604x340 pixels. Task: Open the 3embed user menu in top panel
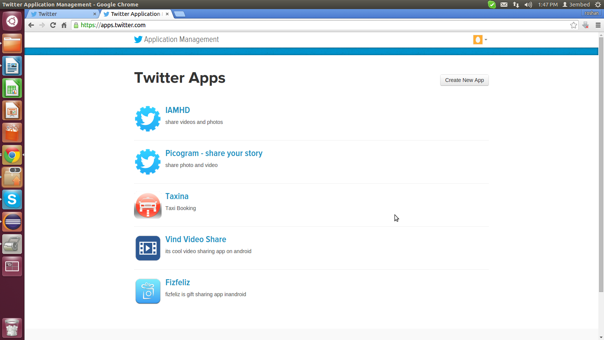point(576,5)
